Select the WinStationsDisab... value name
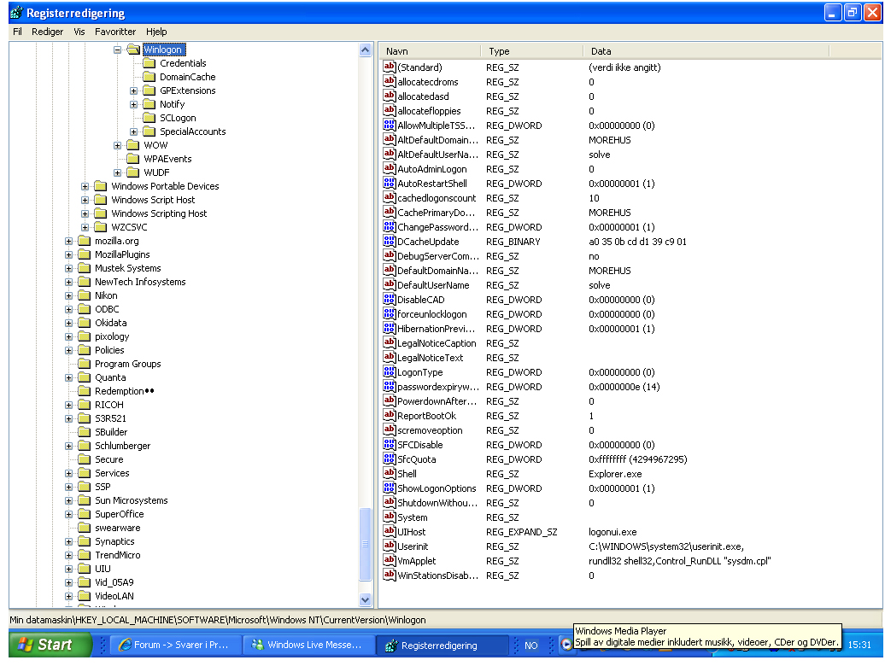 [437, 575]
